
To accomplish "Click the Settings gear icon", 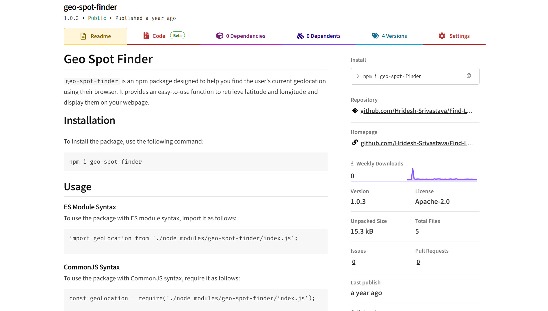I will point(442,36).
